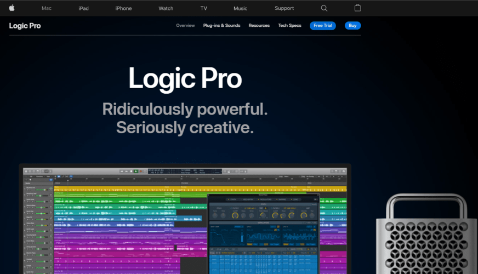Screen dimensions: 478x274
Task: Open Music from the navigation bar
Action: click(x=240, y=8)
